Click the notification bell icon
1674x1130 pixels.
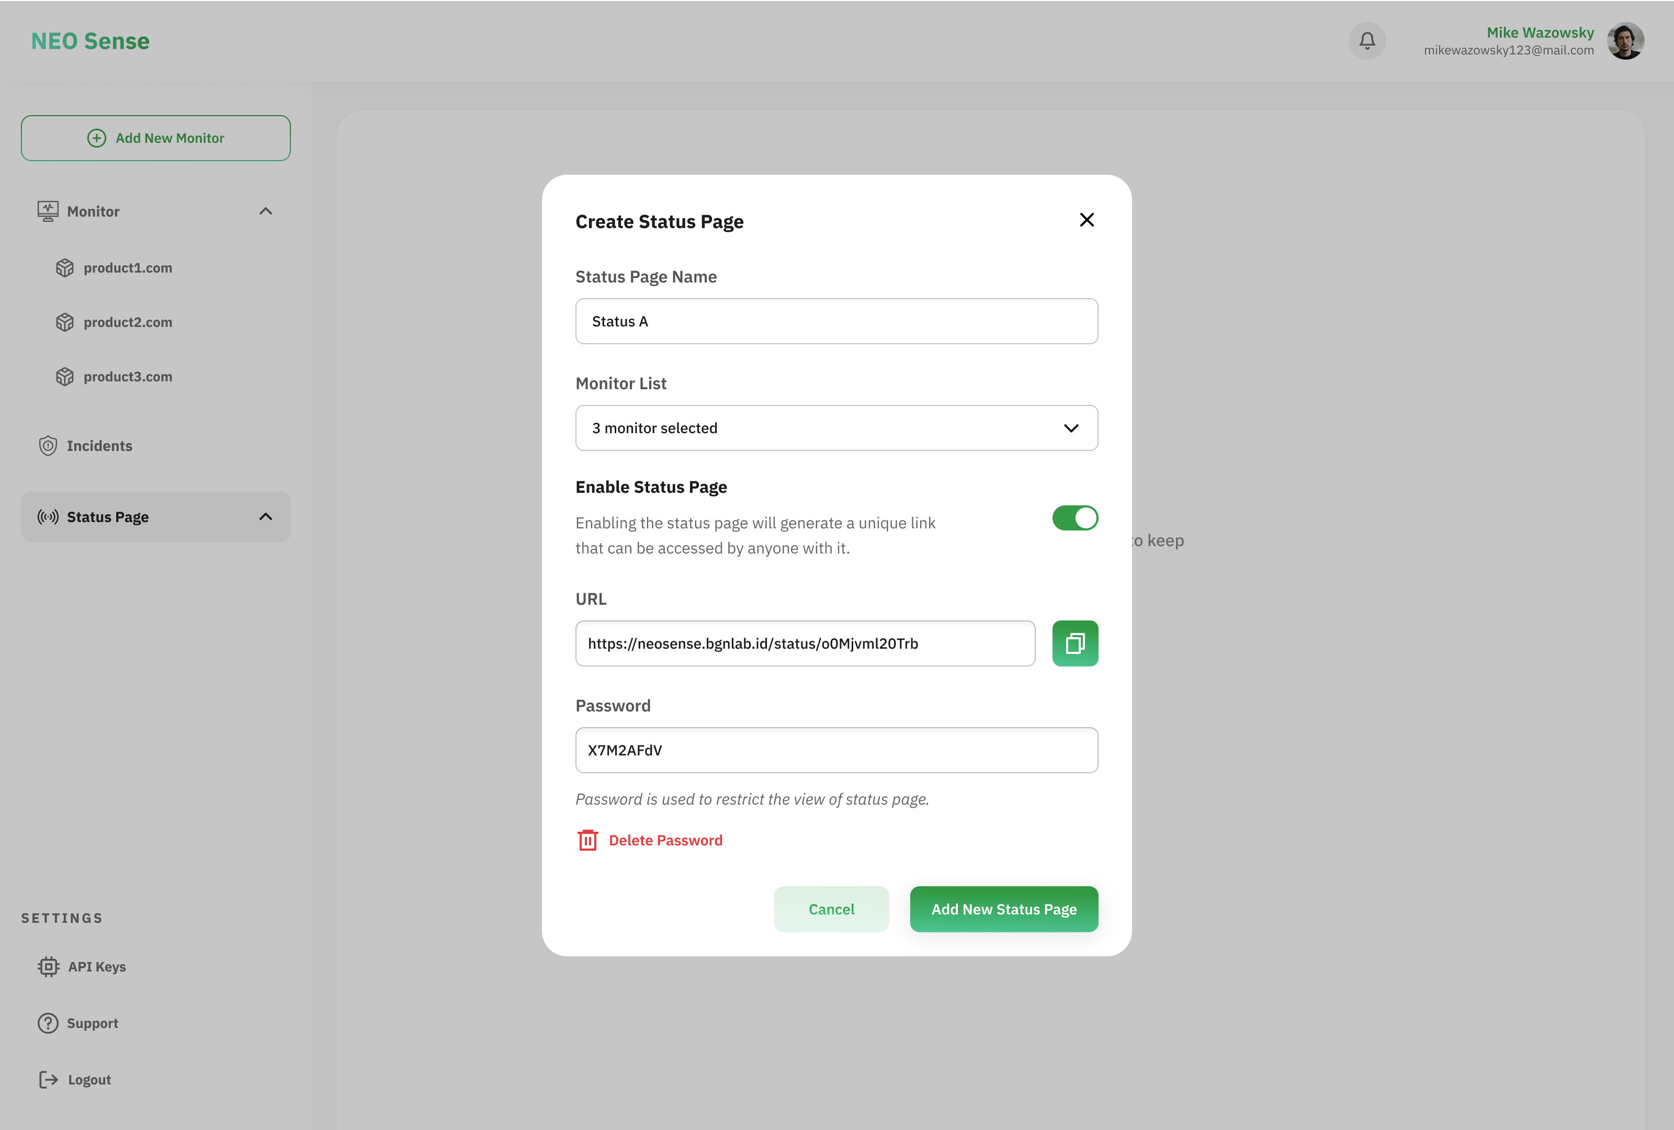pos(1366,41)
